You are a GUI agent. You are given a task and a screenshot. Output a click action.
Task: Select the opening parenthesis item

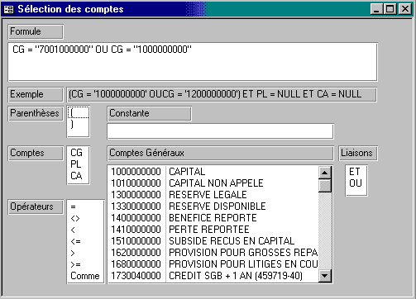coord(79,112)
